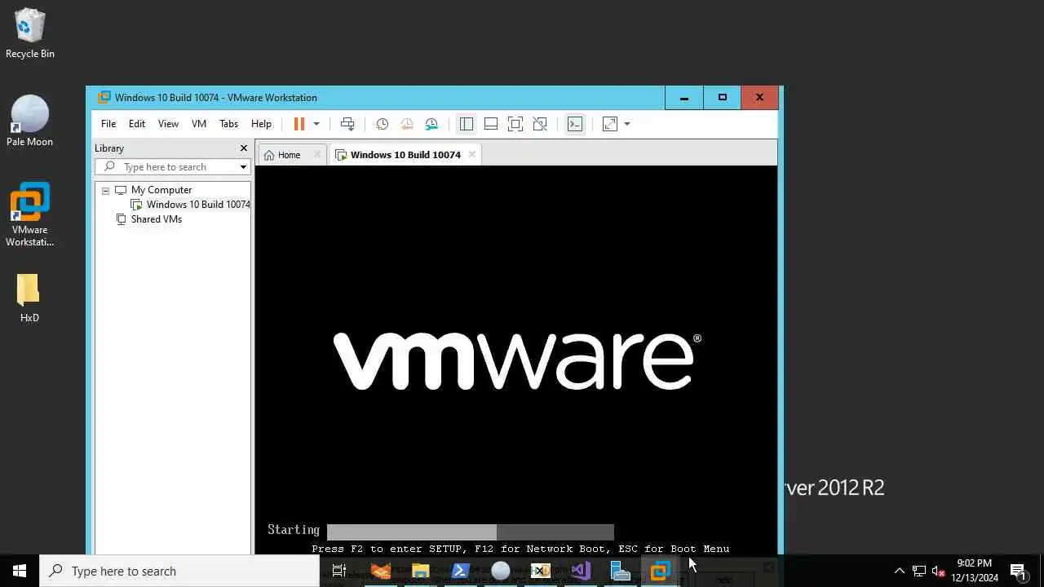Open the Edit menu
The width and height of the screenshot is (1044, 587).
137,124
